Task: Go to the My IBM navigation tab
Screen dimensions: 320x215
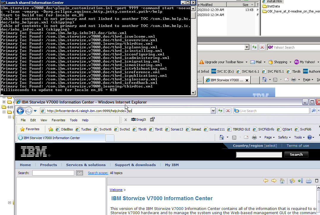Action: pyautogui.click(x=172, y=165)
